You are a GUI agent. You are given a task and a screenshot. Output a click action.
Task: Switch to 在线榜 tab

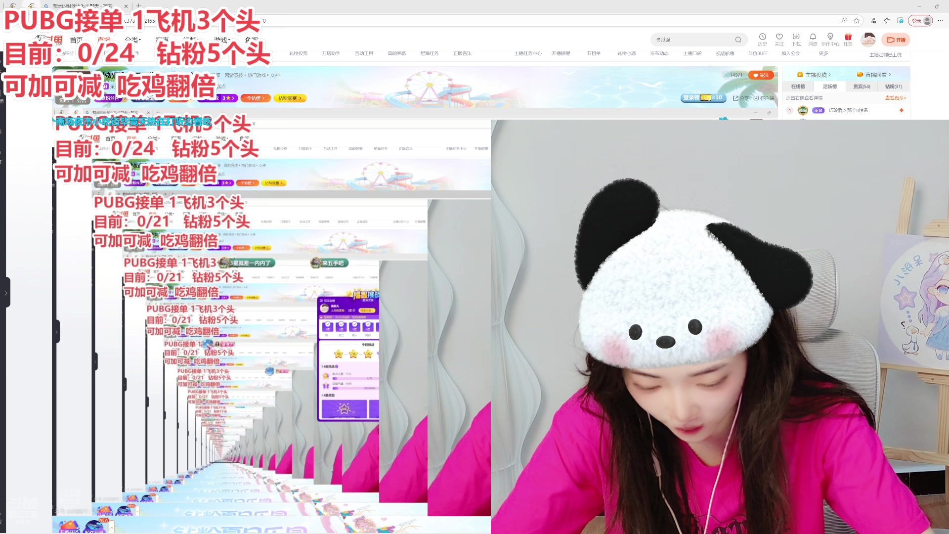798,87
